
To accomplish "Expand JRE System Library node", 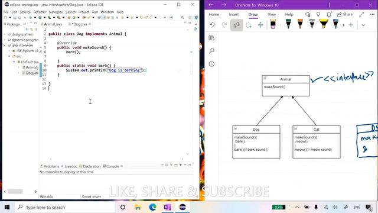I will (x=9, y=51).
